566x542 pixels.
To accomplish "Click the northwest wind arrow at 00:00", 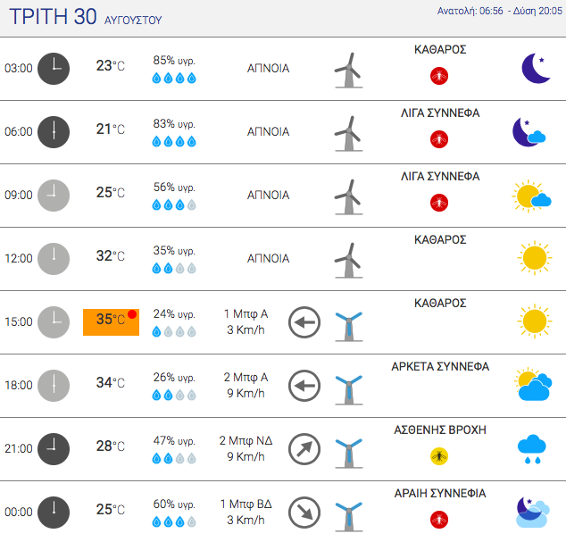I will point(304,513).
